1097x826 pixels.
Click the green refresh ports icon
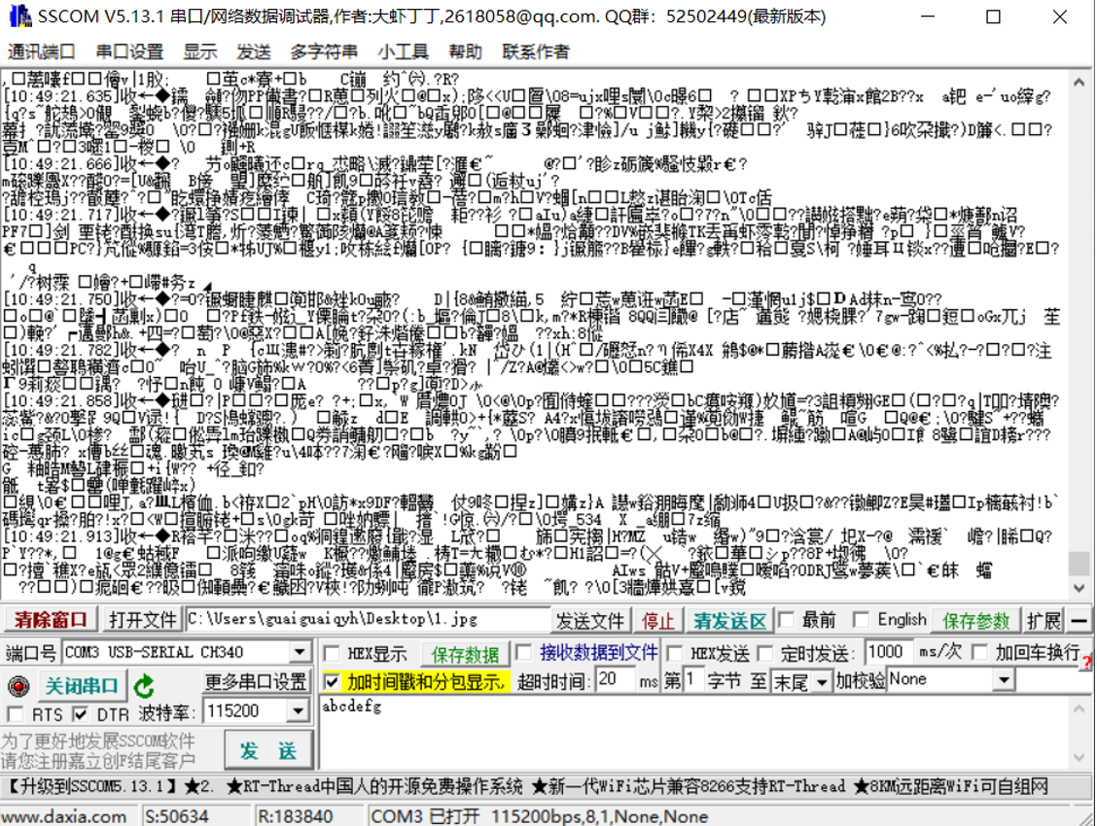144,685
